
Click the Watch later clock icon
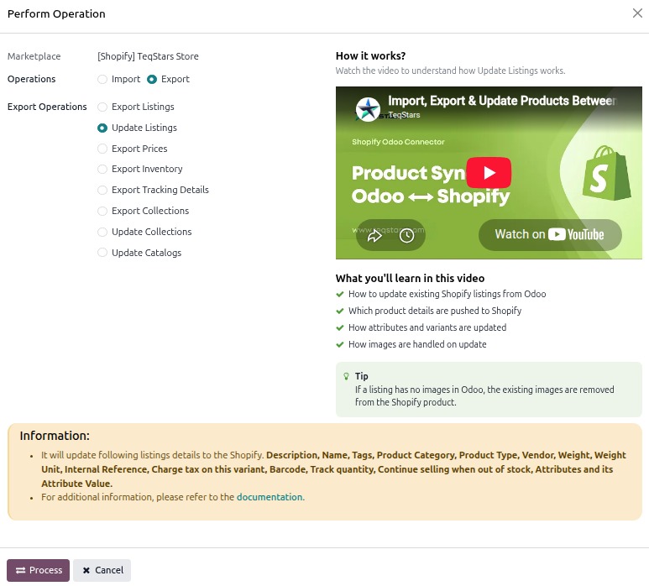click(x=407, y=235)
